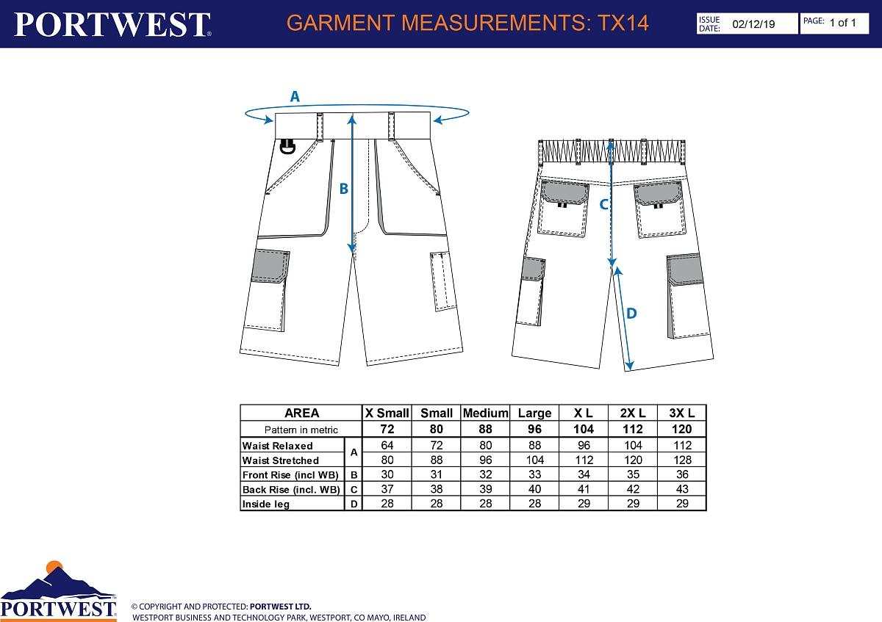The height and width of the screenshot is (622, 882).
Task: Click the 'X L' column header
Action: 584,413
